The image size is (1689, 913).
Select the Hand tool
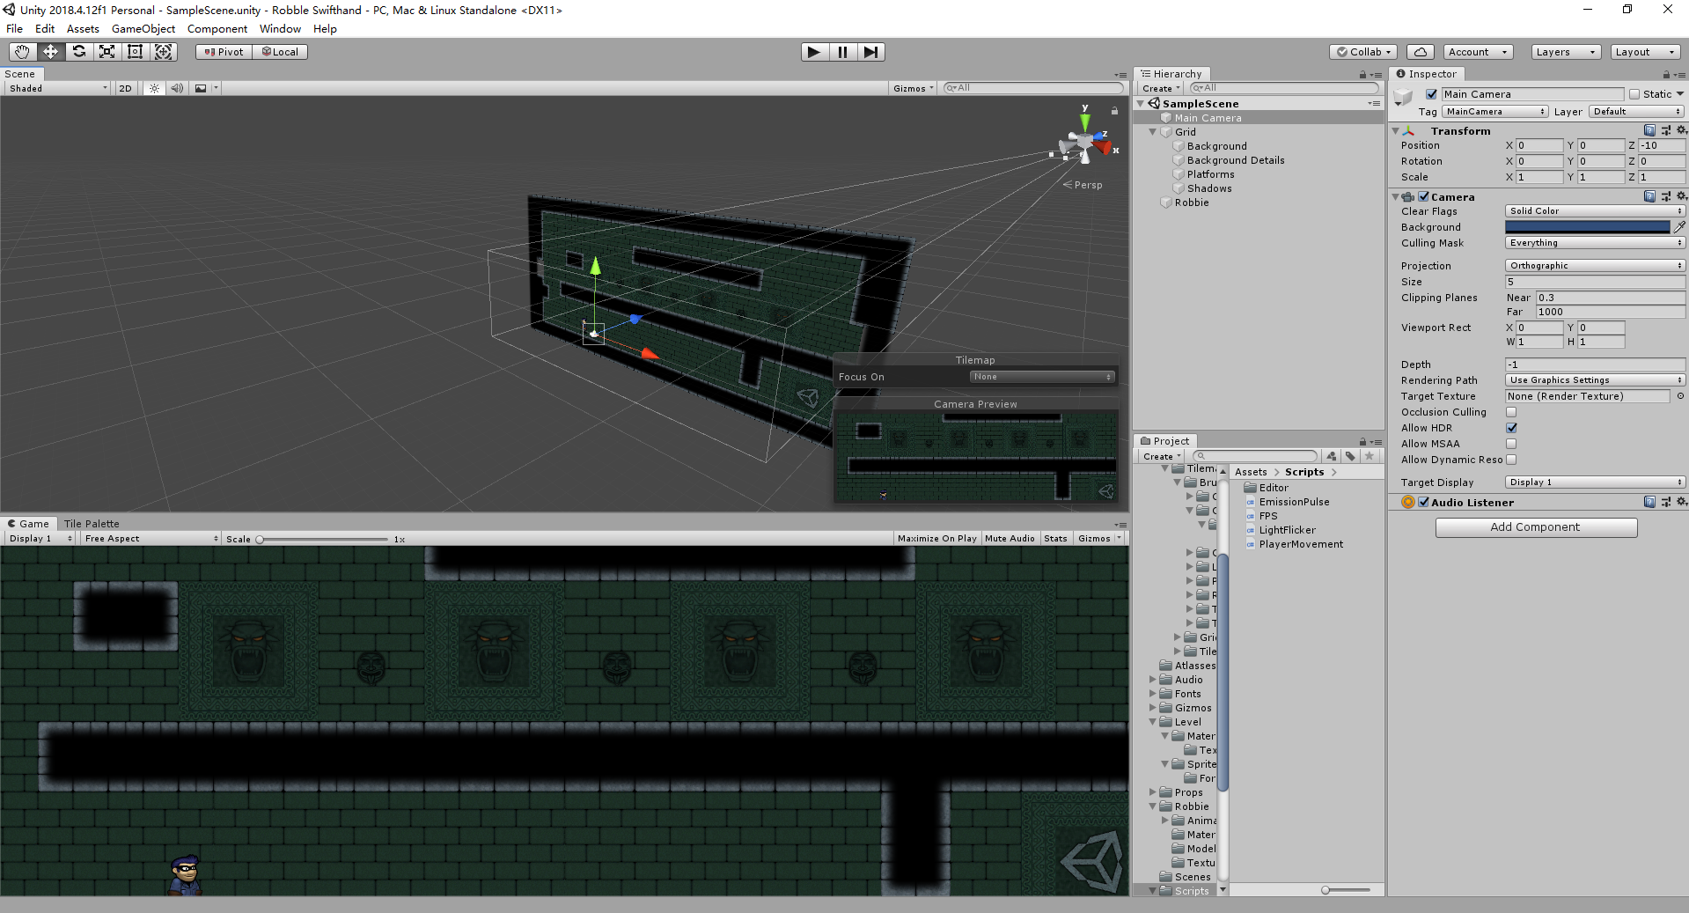coord(22,52)
